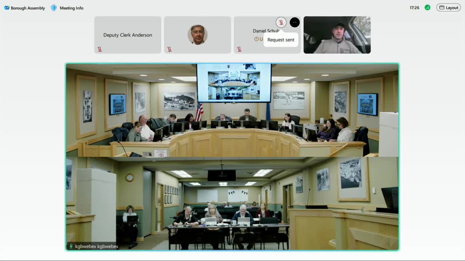Toggle the unmute request button on Daniel Schul's tile
465x261 pixels.
281,22
